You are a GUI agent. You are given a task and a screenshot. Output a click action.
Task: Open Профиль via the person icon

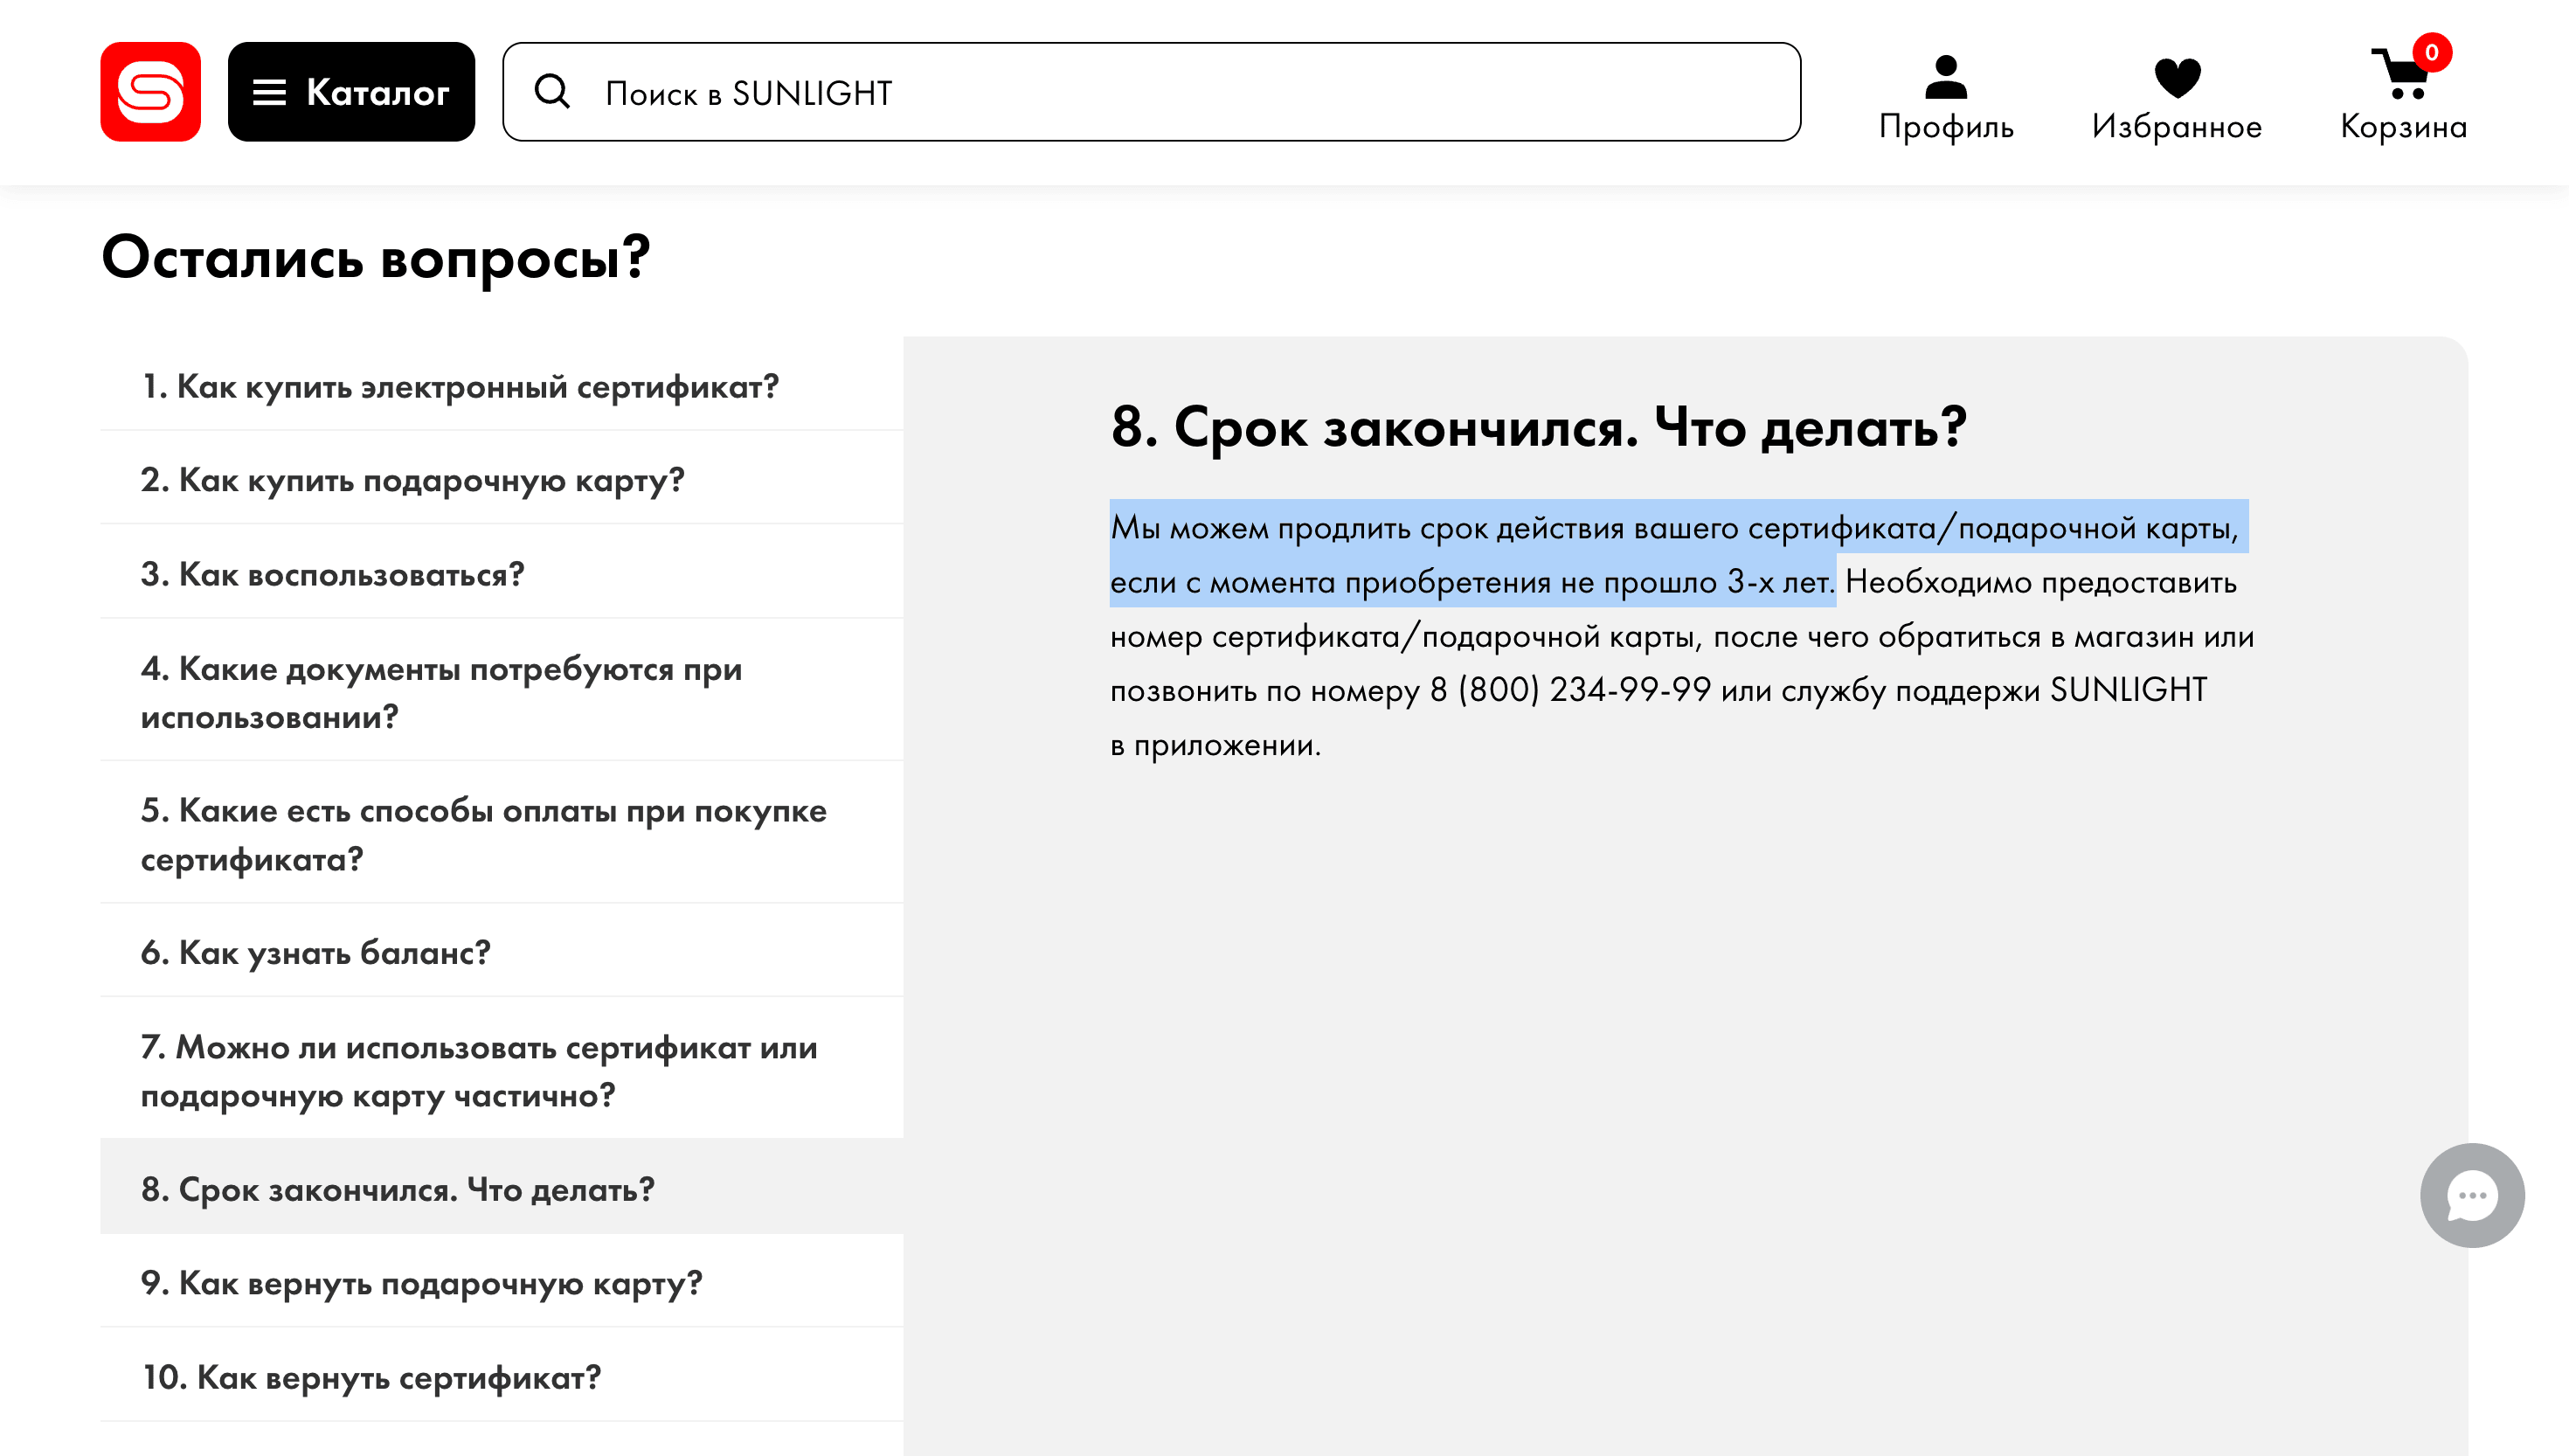tap(1945, 77)
